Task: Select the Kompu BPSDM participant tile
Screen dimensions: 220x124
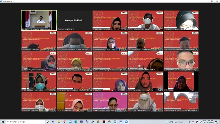Action: (x=75, y=20)
